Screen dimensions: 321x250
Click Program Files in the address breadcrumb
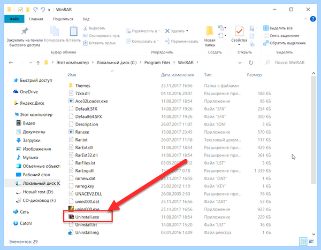coord(157,62)
